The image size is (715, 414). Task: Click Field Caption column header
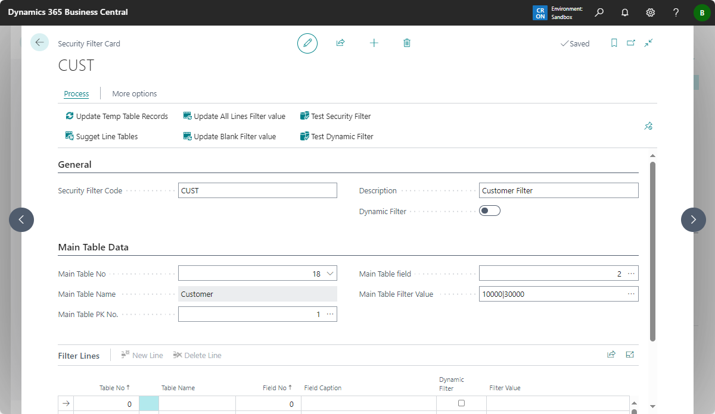point(323,388)
